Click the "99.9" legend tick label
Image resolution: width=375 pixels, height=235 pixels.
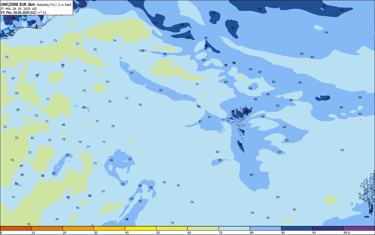tap(347, 233)
